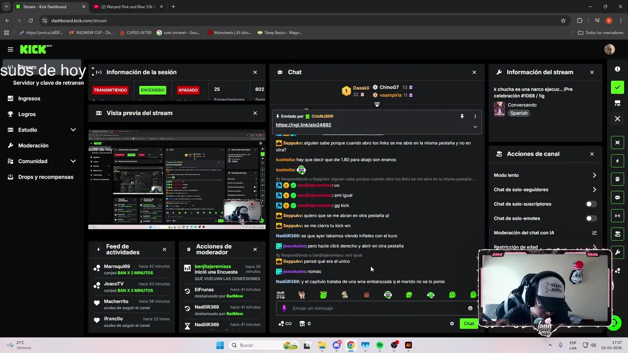This screenshot has height=353, width=628.
Task: Open the ngl.link/alo24892 pinned link
Action: [303, 125]
